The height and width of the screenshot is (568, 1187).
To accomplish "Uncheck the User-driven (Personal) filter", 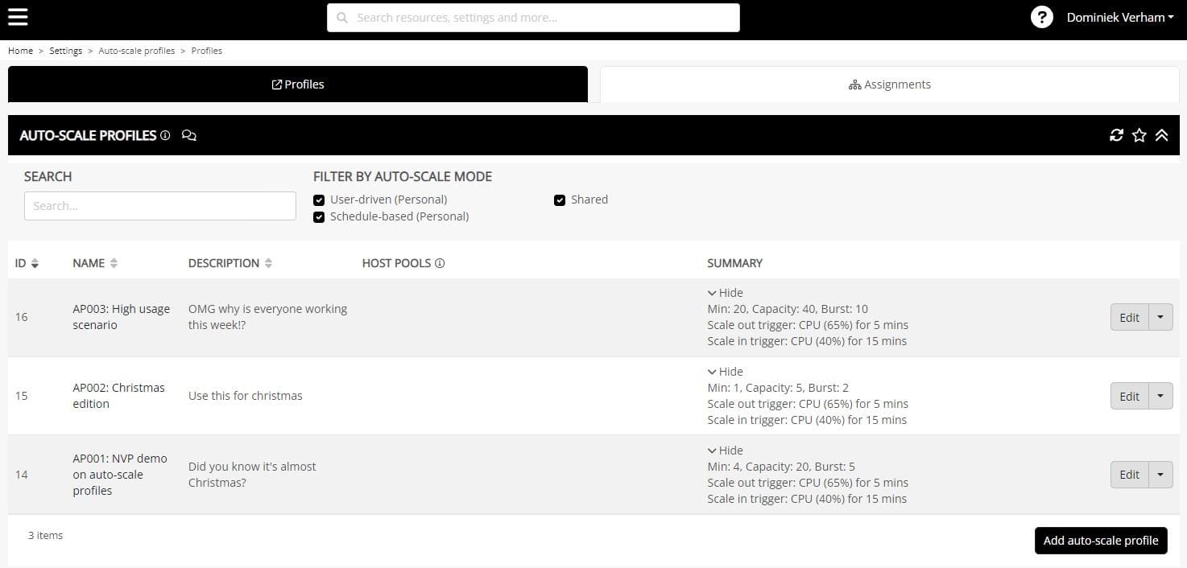I will [x=319, y=200].
